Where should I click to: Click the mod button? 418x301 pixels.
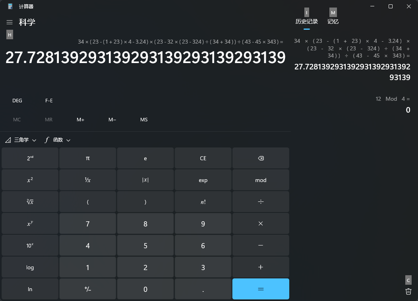click(261, 180)
